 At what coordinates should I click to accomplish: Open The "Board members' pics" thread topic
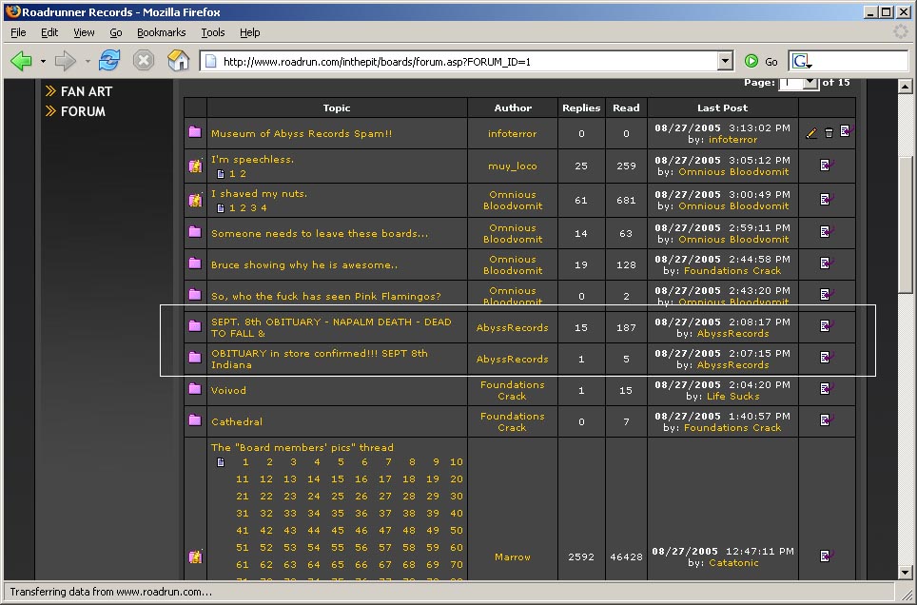[x=302, y=448]
